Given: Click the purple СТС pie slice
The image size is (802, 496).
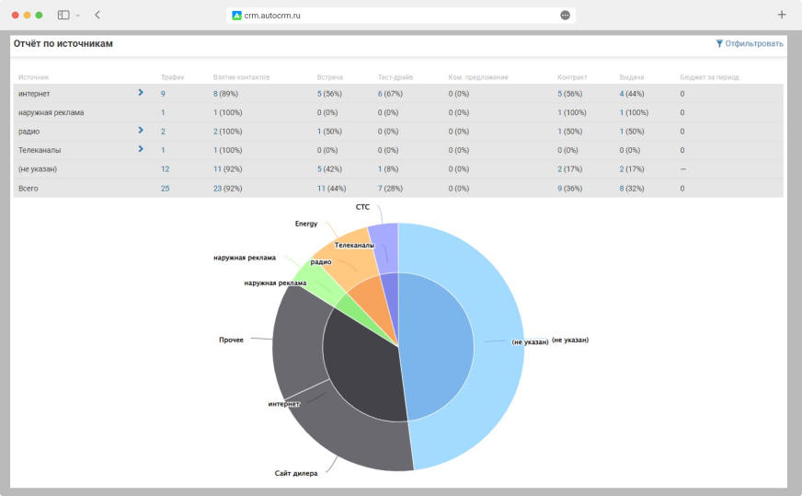Looking at the screenshot, I should pyautogui.click(x=388, y=237).
